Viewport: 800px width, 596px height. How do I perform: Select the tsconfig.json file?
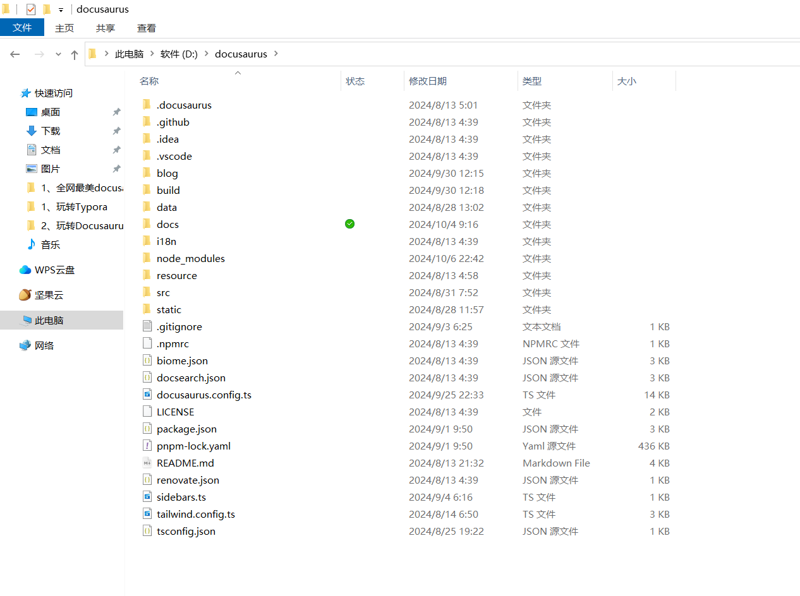186,531
